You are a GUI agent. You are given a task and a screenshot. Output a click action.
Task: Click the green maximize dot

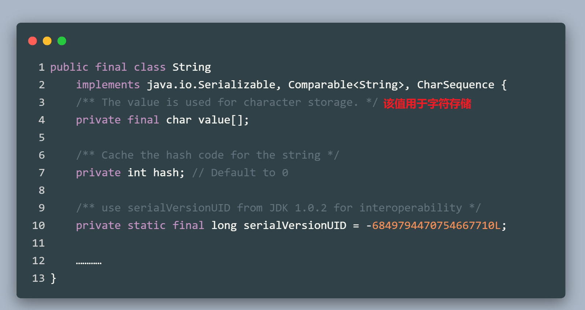coord(62,41)
